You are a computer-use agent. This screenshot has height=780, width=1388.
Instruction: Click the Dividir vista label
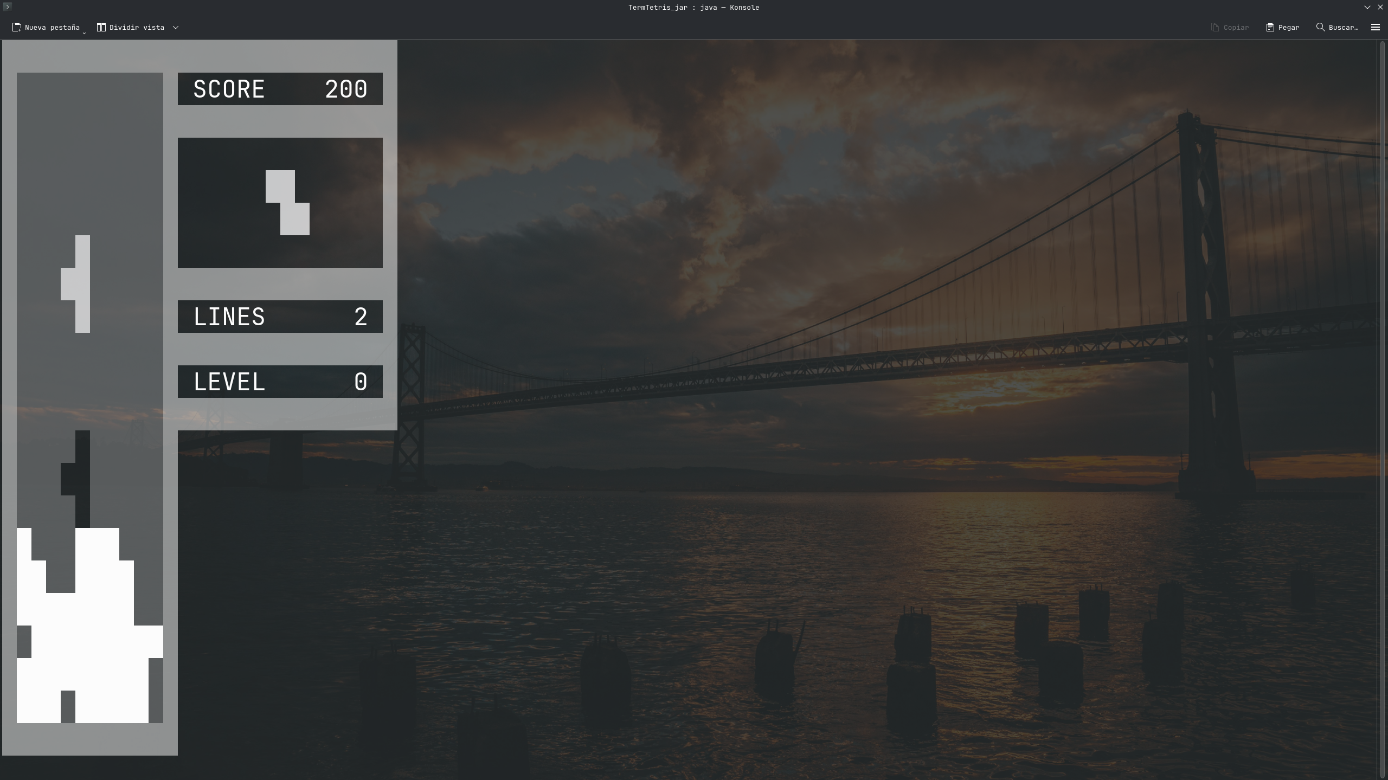coord(137,27)
